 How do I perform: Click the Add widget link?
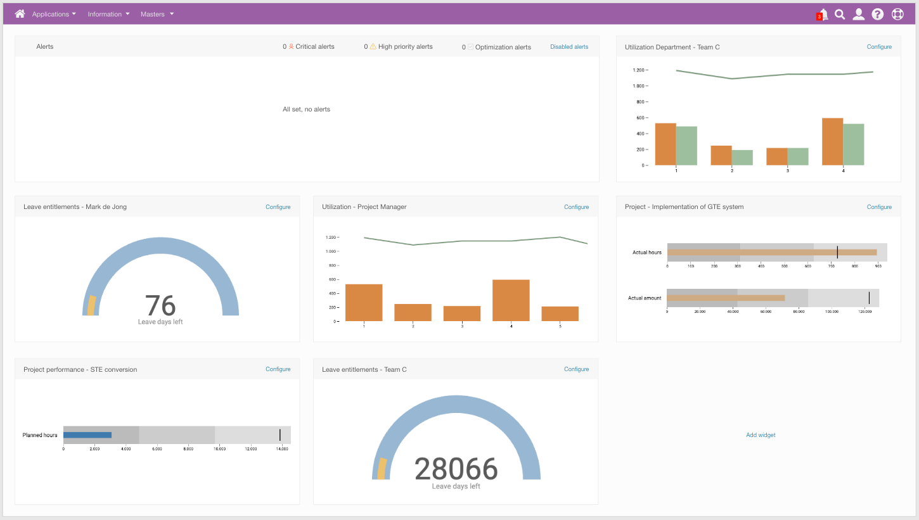(761, 435)
